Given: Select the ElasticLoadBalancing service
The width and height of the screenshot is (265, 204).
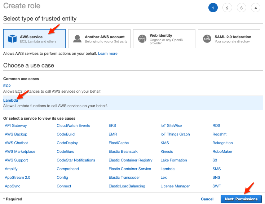Looking at the screenshot, I should [x=127, y=186].
